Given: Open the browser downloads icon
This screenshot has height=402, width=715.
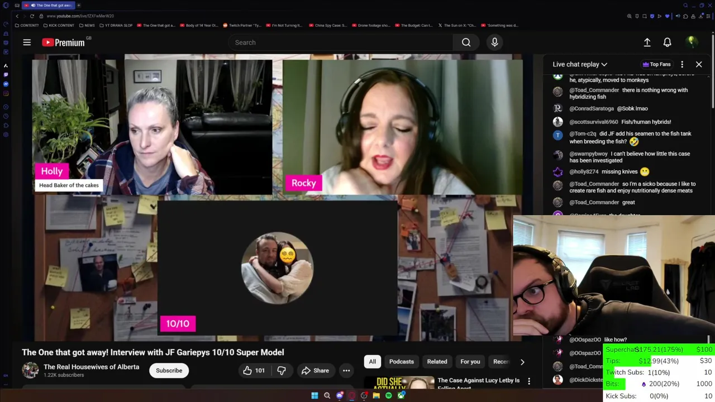Looking at the screenshot, I should point(702,16).
